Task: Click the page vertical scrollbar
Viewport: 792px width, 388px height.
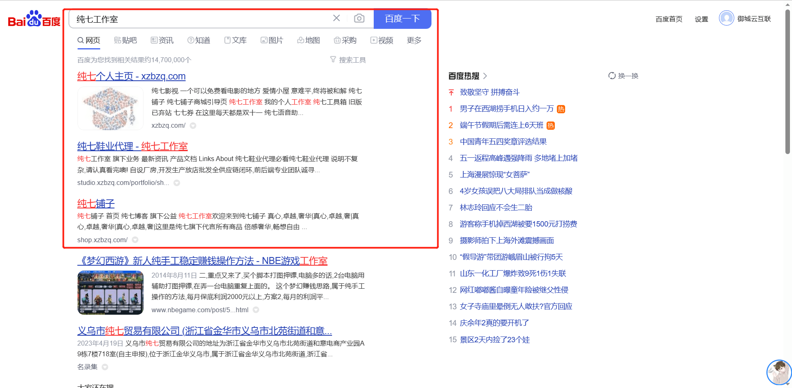Action: point(787,82)
